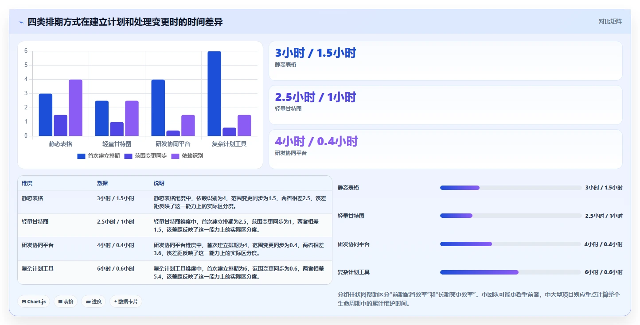
Task: Click the 首次建立排期 bar for 轻量甘特图
Action: point(101,118)
